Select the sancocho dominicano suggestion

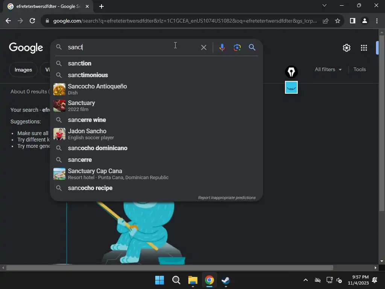[x=156, y=148]
